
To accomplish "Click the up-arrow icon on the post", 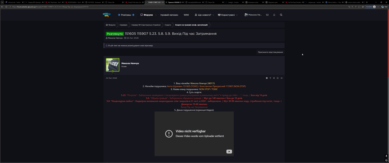I will tap(270, 78).
